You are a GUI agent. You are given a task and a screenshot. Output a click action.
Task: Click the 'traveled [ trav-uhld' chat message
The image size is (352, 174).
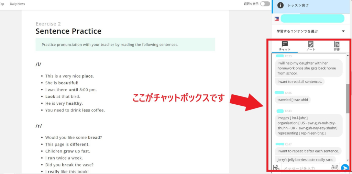pos(293,100)
